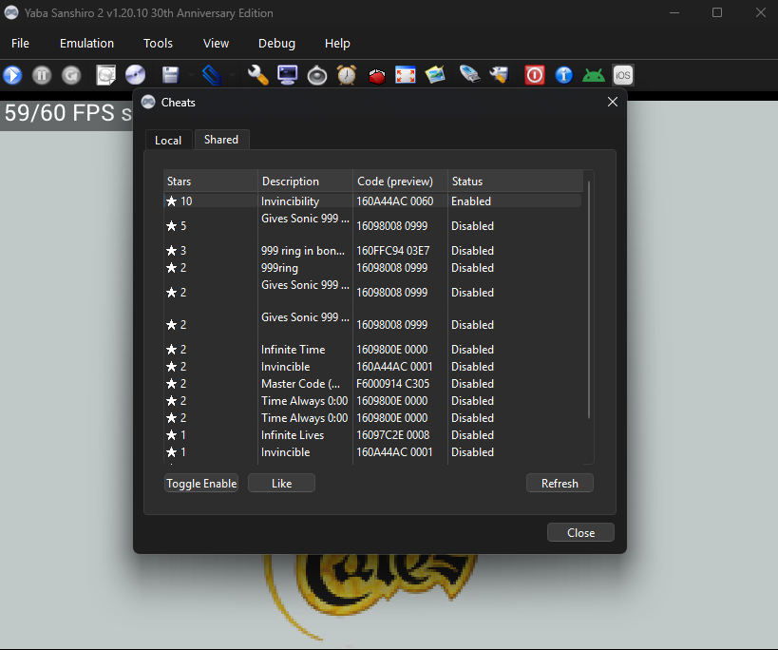Click the grey Reset emulation icon
This screenshot has height=650, width=778.
pyautogui.click(x=71, y=75)
